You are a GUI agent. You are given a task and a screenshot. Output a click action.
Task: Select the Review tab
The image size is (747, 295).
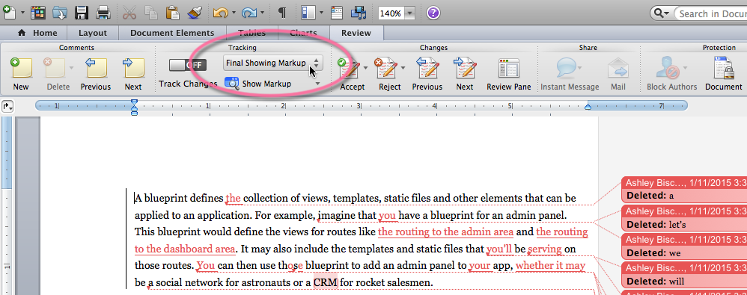(356, 33)
